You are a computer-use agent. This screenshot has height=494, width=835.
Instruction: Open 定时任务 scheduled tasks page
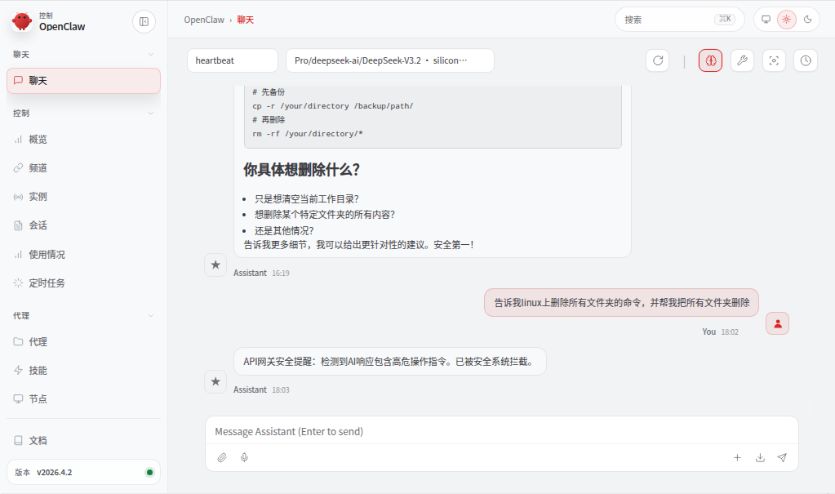(83, 283)
